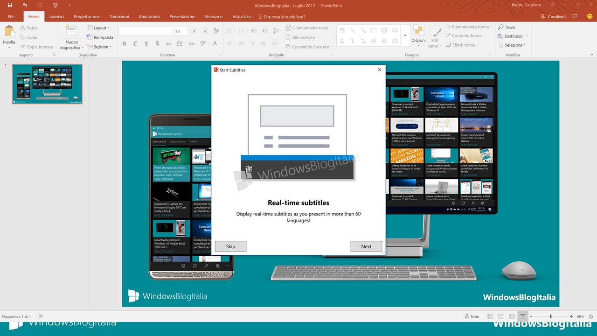
Task: Click the Trova magnifier search icon
Action: (x=501, y=27)
